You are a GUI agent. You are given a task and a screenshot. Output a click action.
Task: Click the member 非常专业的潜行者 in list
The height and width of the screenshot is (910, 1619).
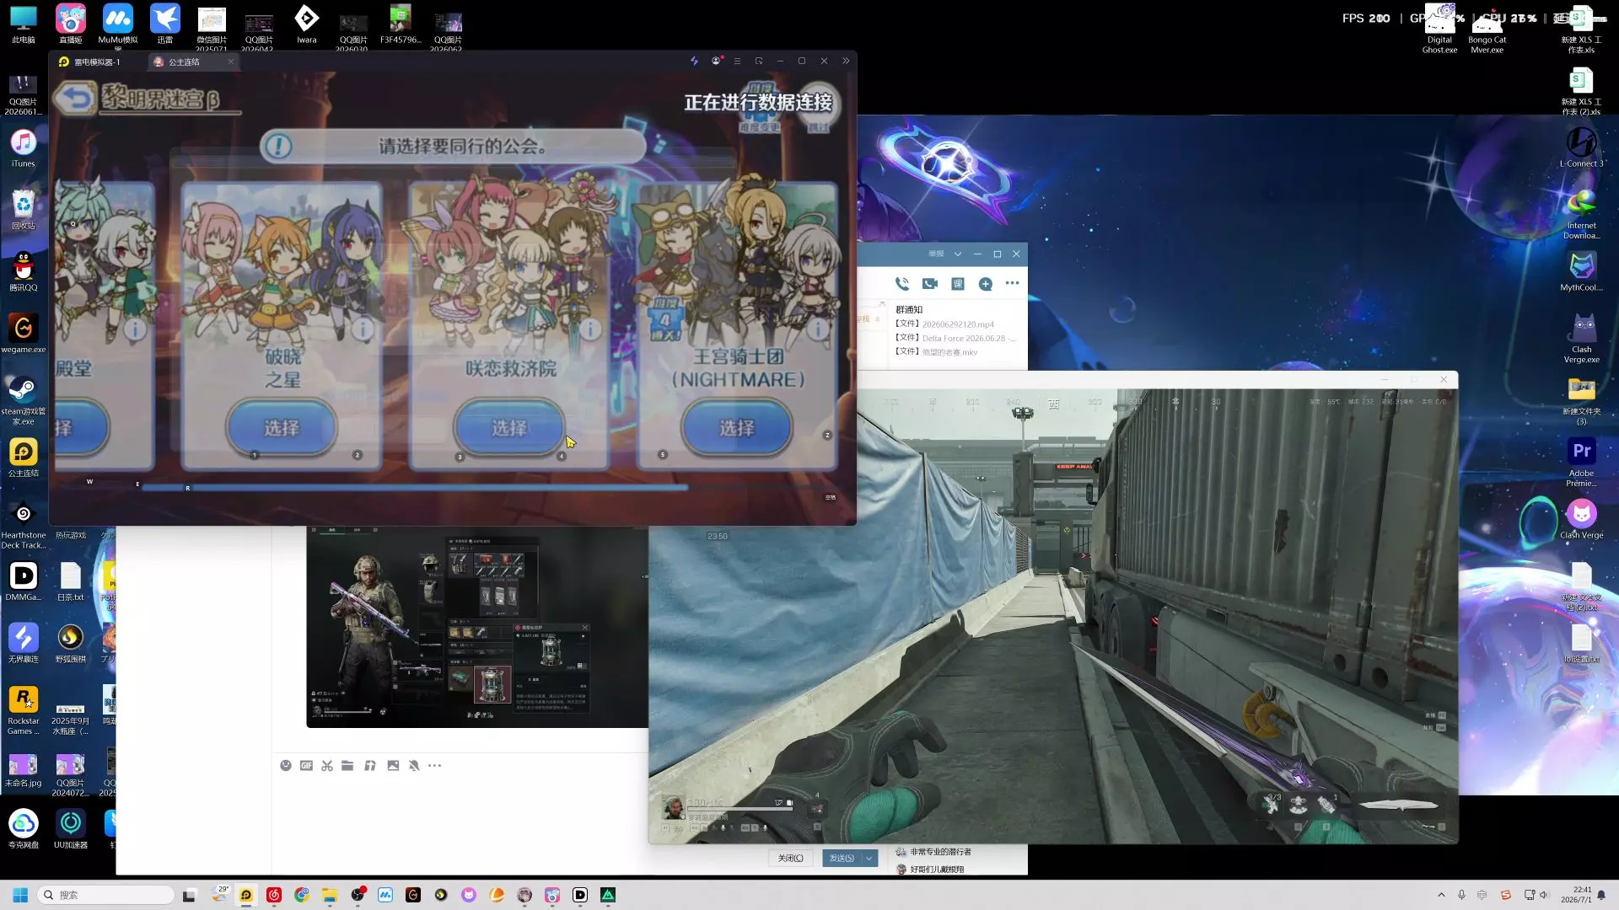[x=940, y=852]
